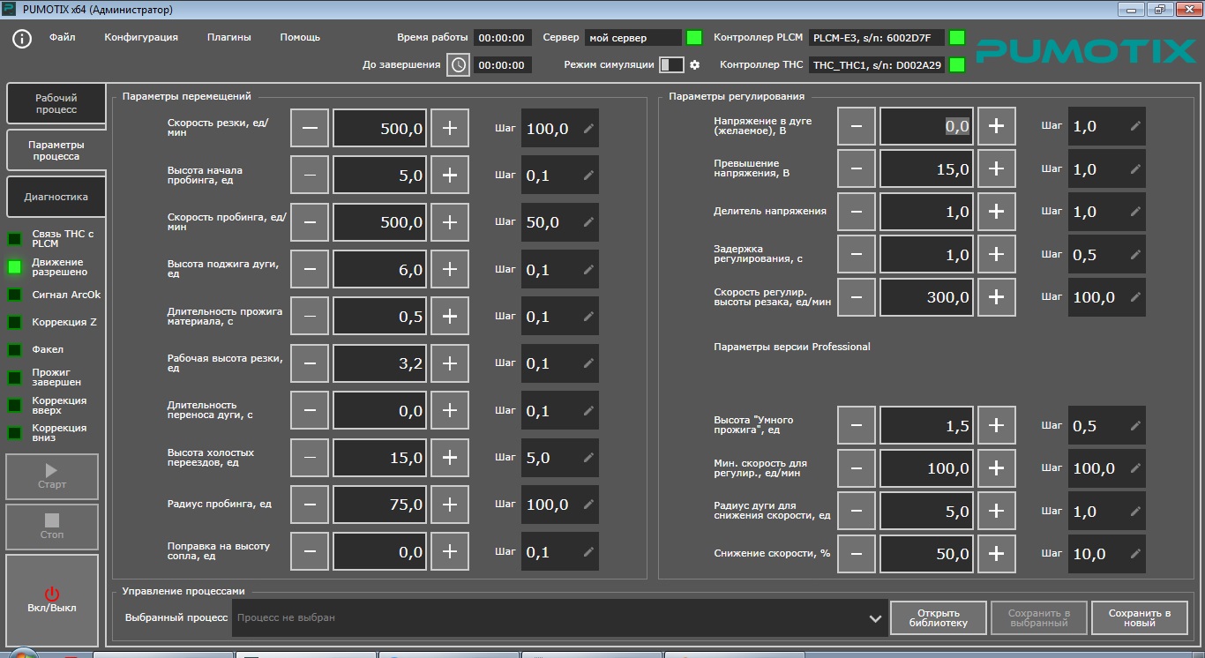Switch to Рабочий процесс tab
Screen dimensions: 1205x658
(56, 104)
